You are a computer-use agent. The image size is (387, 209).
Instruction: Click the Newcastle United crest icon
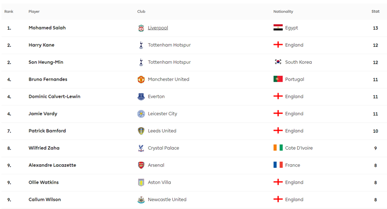(141, 200)
